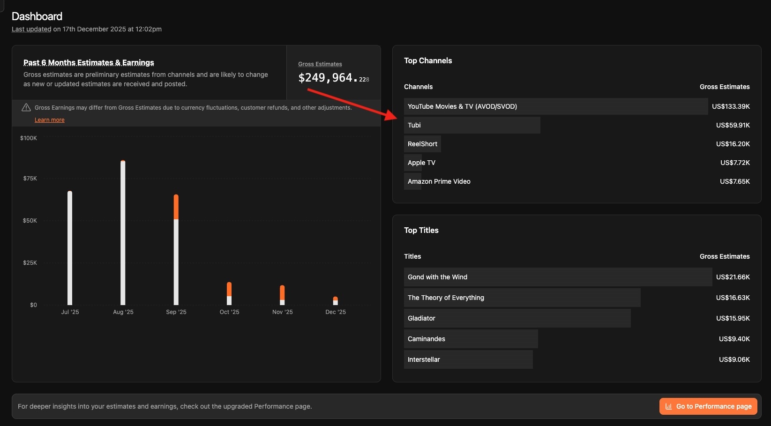
Task: Select the Caminandes title row
Action: 577,339
